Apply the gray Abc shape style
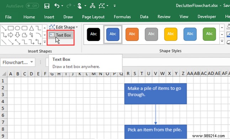 point(151,34)
